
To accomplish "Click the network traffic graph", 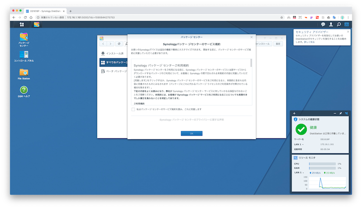I will [x=327, y=183].
